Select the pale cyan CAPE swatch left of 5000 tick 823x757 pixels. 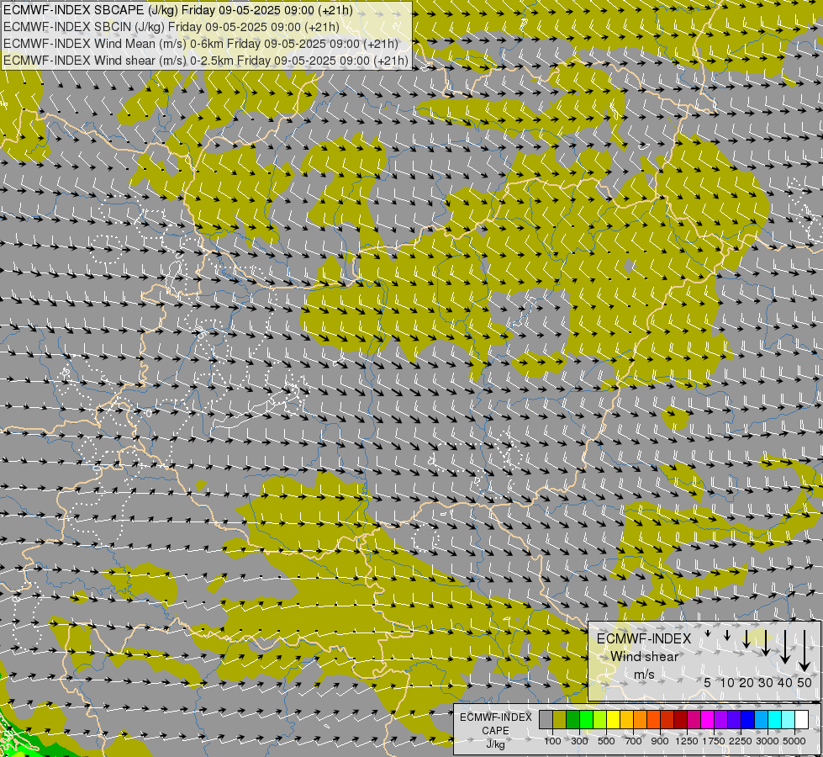(x=789, y=719)
